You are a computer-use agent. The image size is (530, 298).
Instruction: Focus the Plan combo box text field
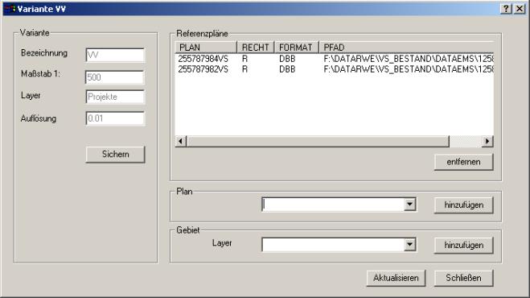coord(333,205)
